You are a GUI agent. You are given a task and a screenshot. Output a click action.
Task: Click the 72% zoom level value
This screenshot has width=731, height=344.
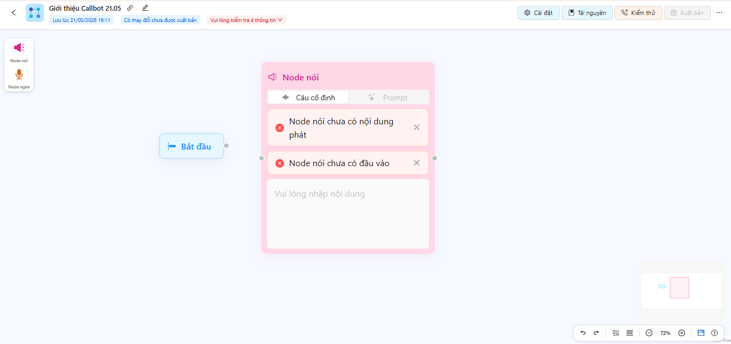pyautogui.click(x=665, y=333)
